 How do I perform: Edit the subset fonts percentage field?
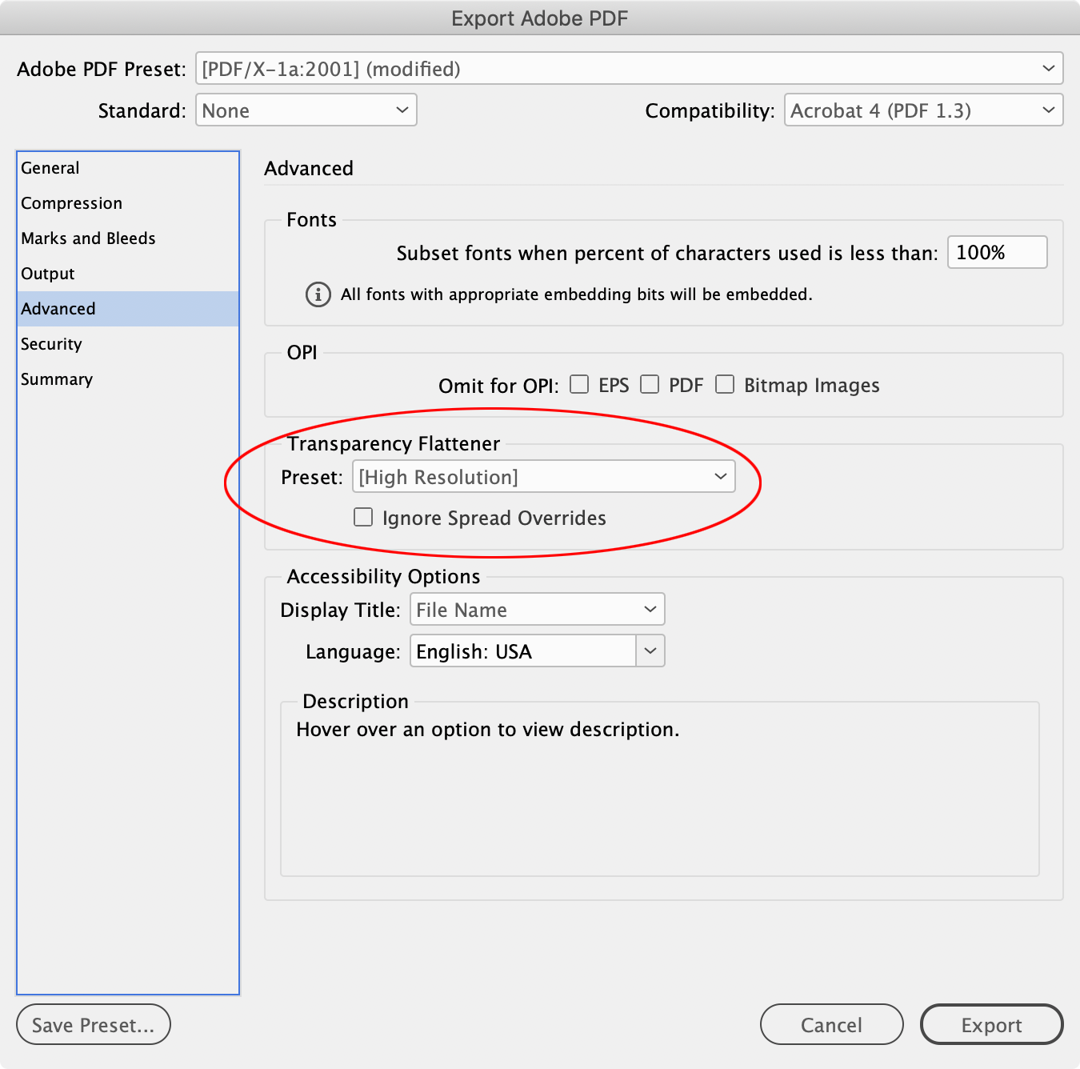[997, 252]
